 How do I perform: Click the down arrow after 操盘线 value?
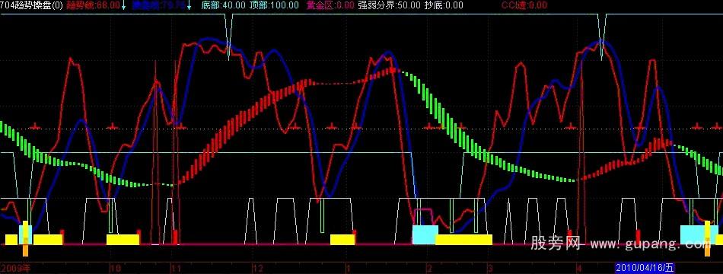(x=189, y=6)
